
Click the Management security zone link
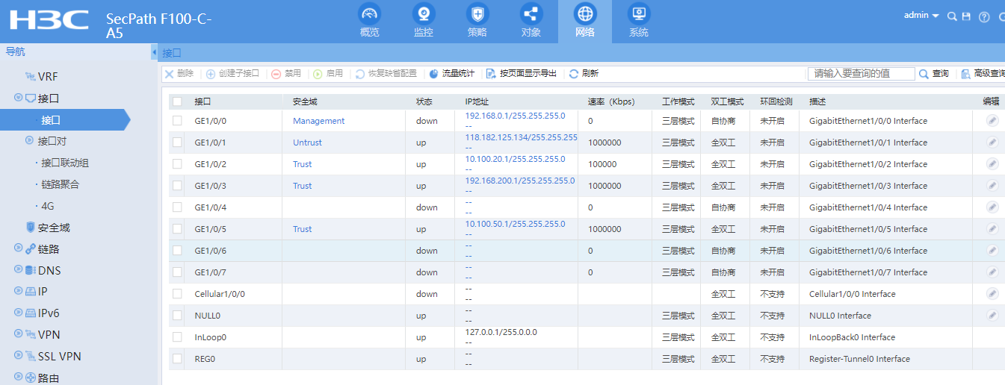318,121
